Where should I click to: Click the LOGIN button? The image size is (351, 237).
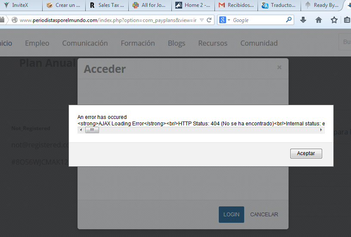tap(231, 215)
